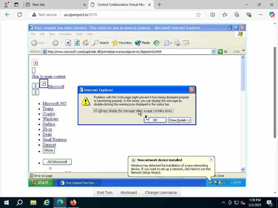Open IE address bar dropdown arrow
This screenshot has height=208, width=278.
coord(213,51)
